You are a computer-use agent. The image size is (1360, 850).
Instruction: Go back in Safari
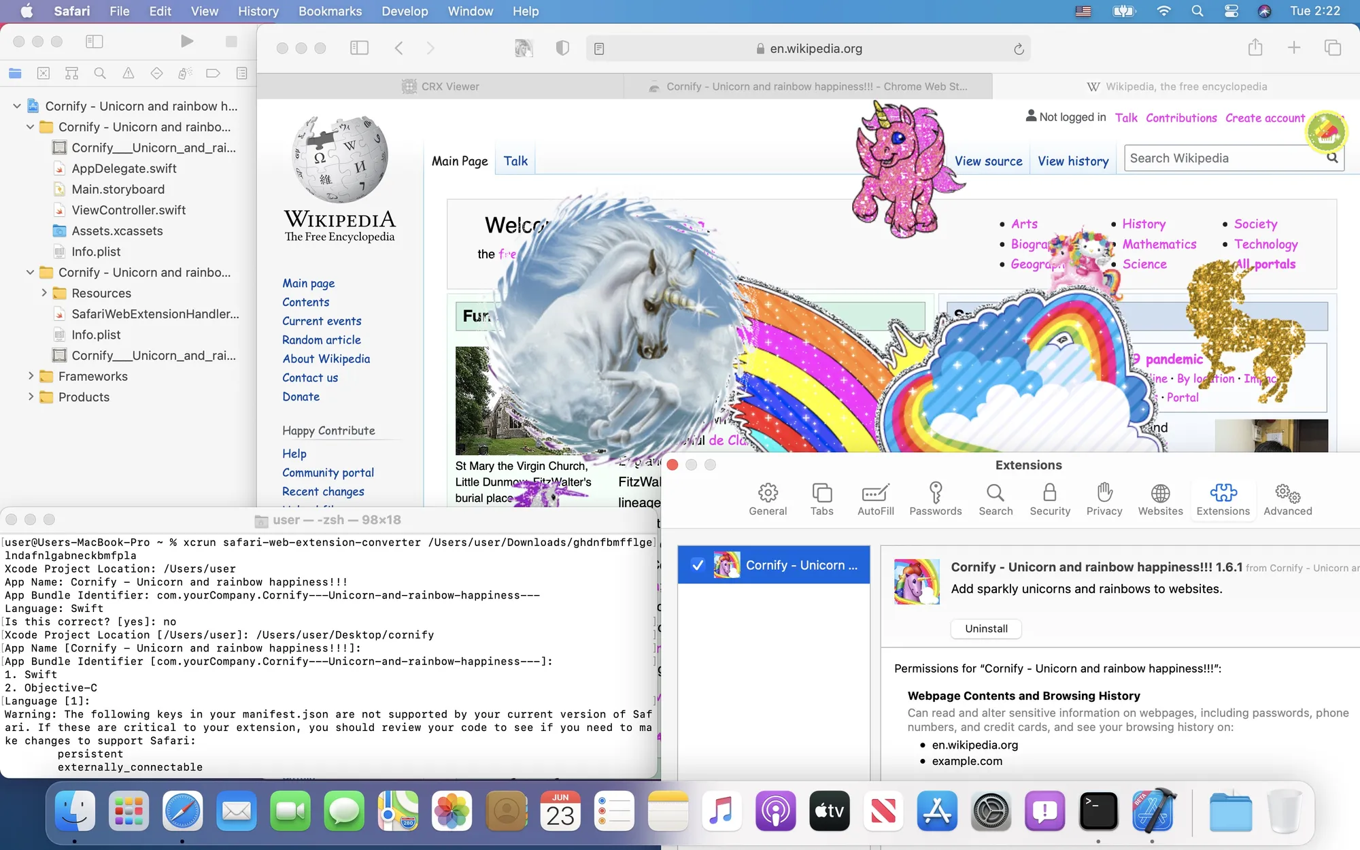tap(399, 48)
